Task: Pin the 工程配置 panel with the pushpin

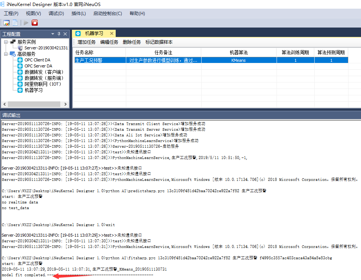Action: 59,34
